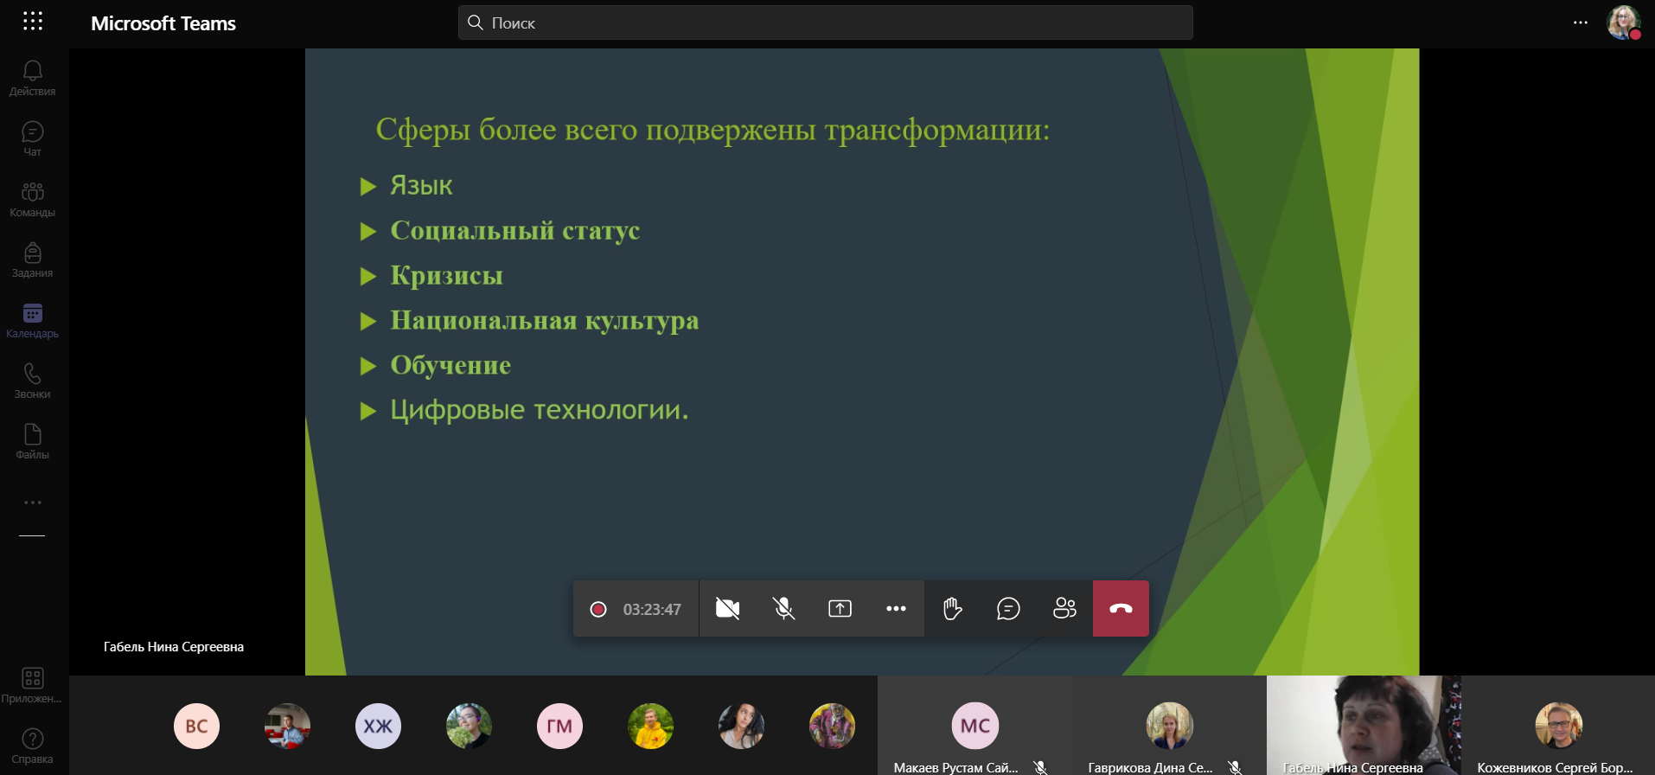Show the participants list
This screenshot has height=775, width=1655.
click(x=1064, y=609)
